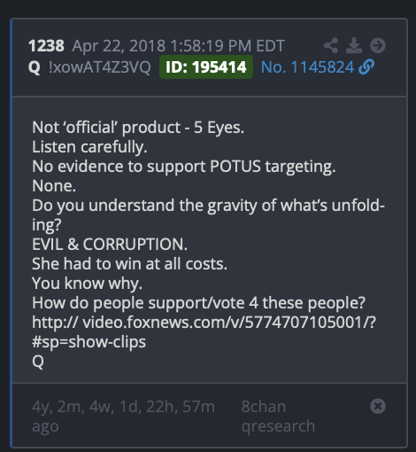Screen dimensions: 416x452
Task: Open the post via the right-arrow circle icon
Action: [x=378, y=45]
